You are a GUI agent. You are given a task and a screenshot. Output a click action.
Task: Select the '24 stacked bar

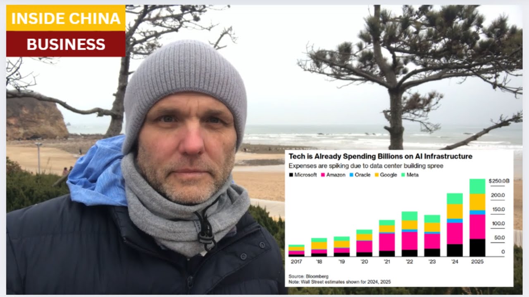pos(455,225)
